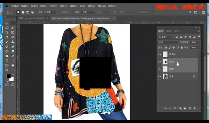Reset default foreground and background colors
The image size is (209, 123).
(8, 80)
